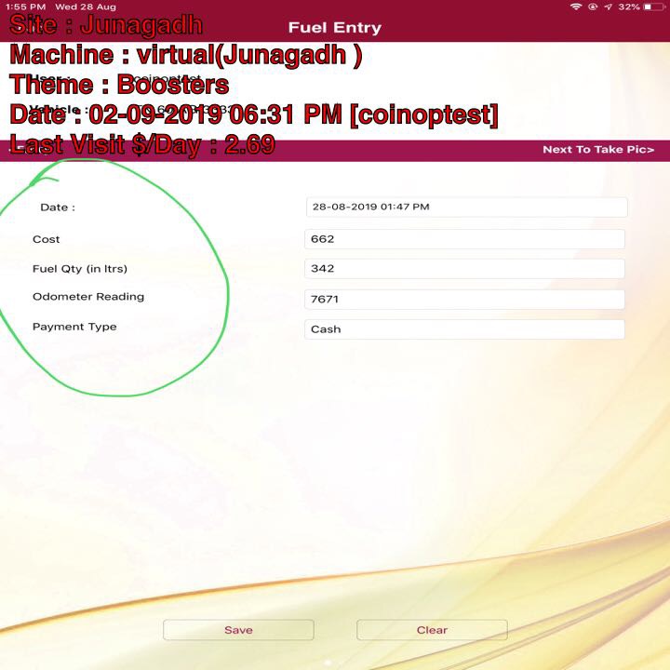This screenshot has width=670, height=670.
Task: Tap the location arrow status icon
Action: [607, 7]
